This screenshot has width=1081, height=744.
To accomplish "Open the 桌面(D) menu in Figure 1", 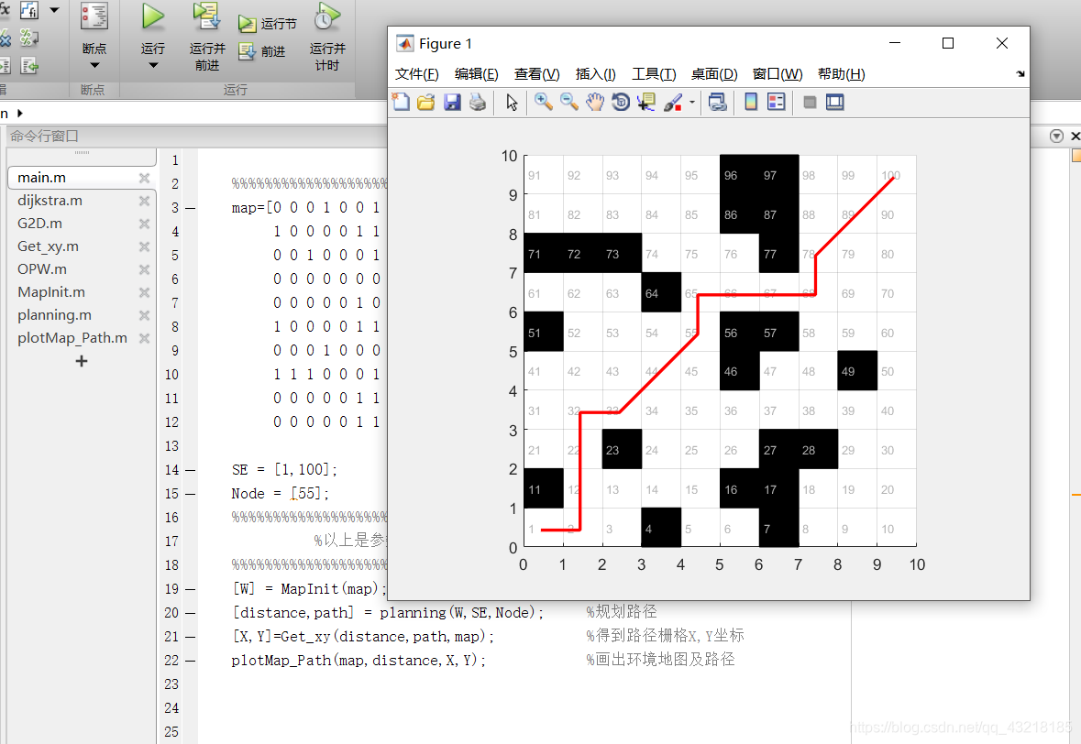I will (x=714, y=73).
